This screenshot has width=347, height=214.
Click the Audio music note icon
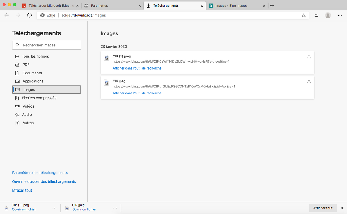tap(17, 114)
